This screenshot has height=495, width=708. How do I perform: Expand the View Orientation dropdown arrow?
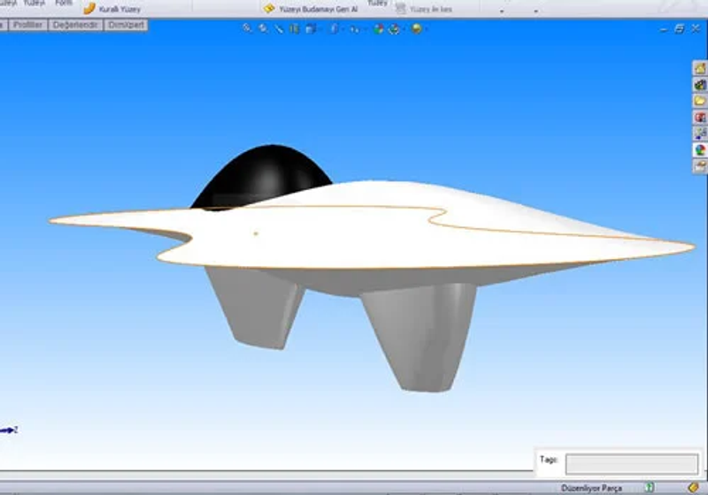319,30
